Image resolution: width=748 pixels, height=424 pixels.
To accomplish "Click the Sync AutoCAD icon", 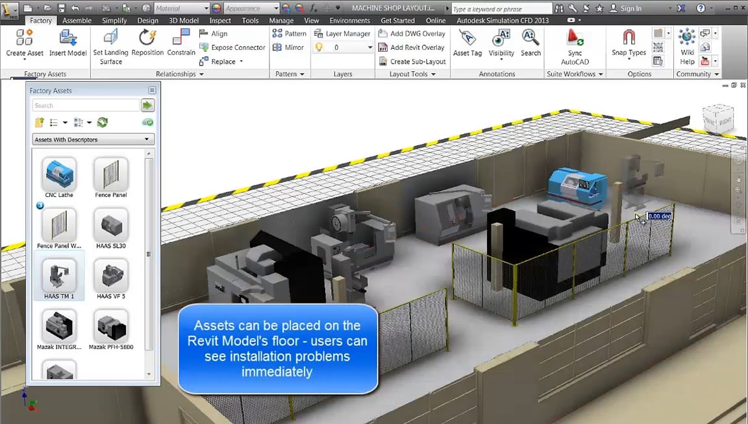I will [575, 47].
